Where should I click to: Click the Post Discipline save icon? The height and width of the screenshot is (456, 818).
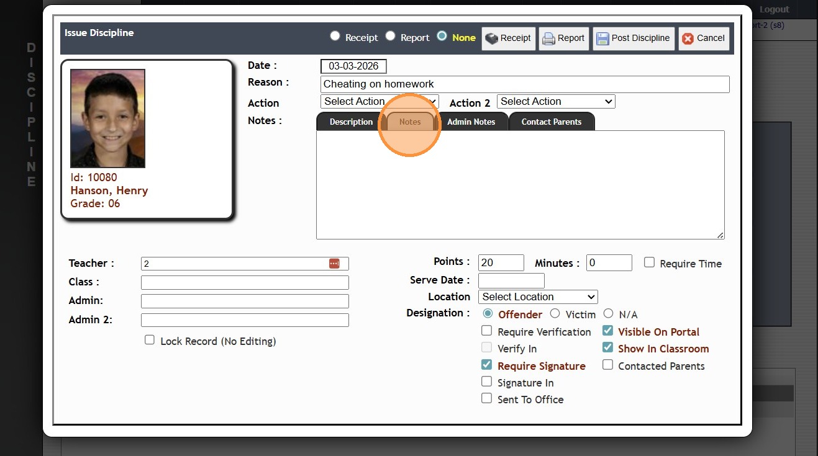tap(602, 38)
